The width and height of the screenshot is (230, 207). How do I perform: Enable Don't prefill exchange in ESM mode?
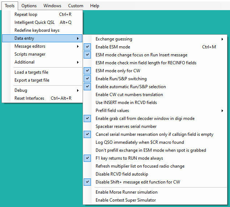[x=155, y=150]
